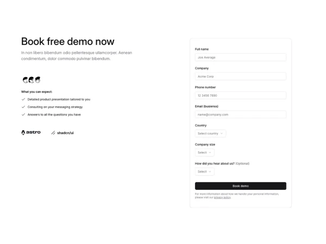Click the Phone number label
The height and width of the screenshot is (244, 326).
pyautogui.click(x=205, y=87)
